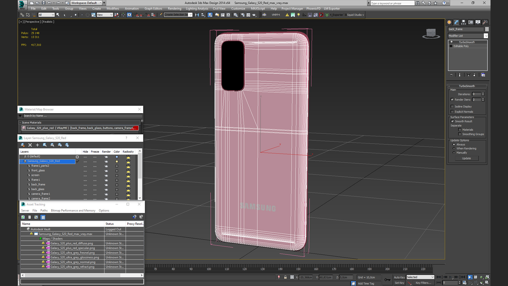
Task: Open the Modify command panel tab
Action: click(456, 22)
